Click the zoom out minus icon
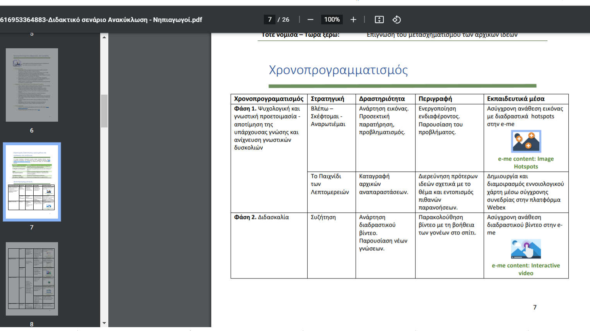 pos(310,20)
